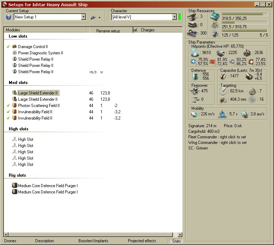Click the targeting range icon
The image size is (274, 245).
(x=223, y=91)
